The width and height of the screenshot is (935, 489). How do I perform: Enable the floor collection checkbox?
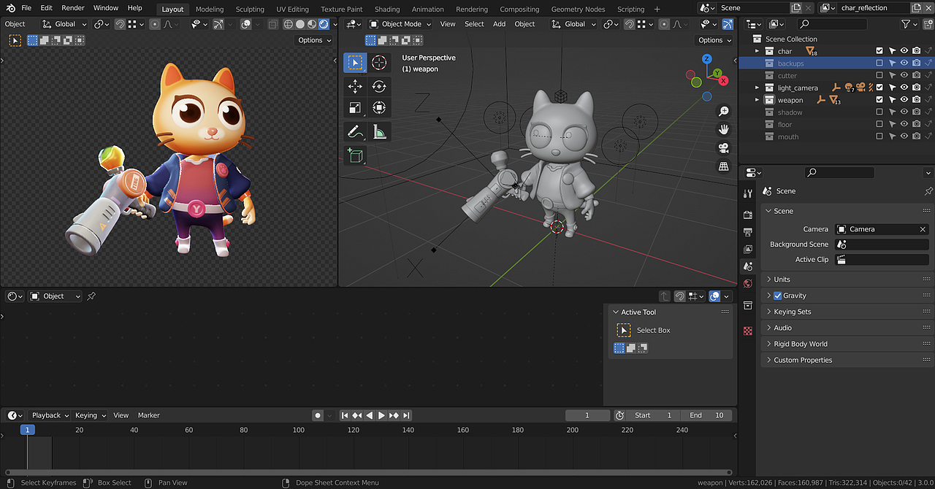pyautogui.click(x=879, y=125)
